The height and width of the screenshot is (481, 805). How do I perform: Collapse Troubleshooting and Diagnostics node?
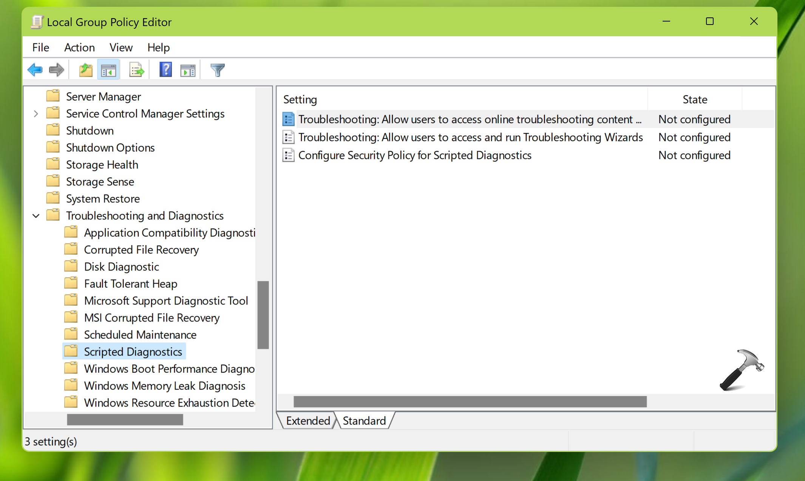coord(36,216)
